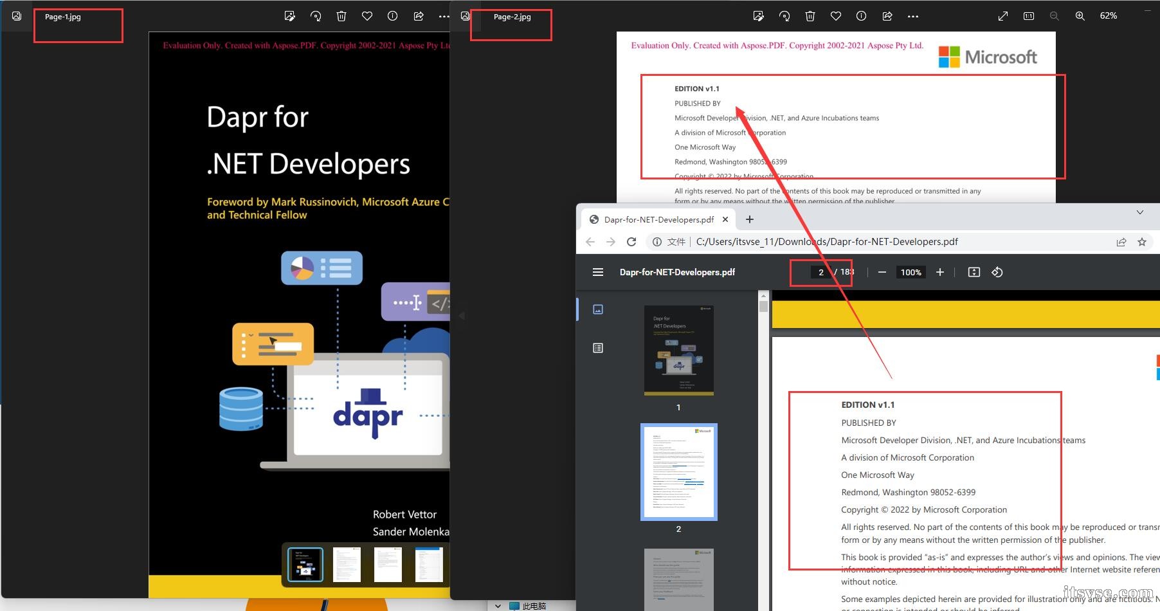Open 此电脑 item at bottom

pos(528,606)
